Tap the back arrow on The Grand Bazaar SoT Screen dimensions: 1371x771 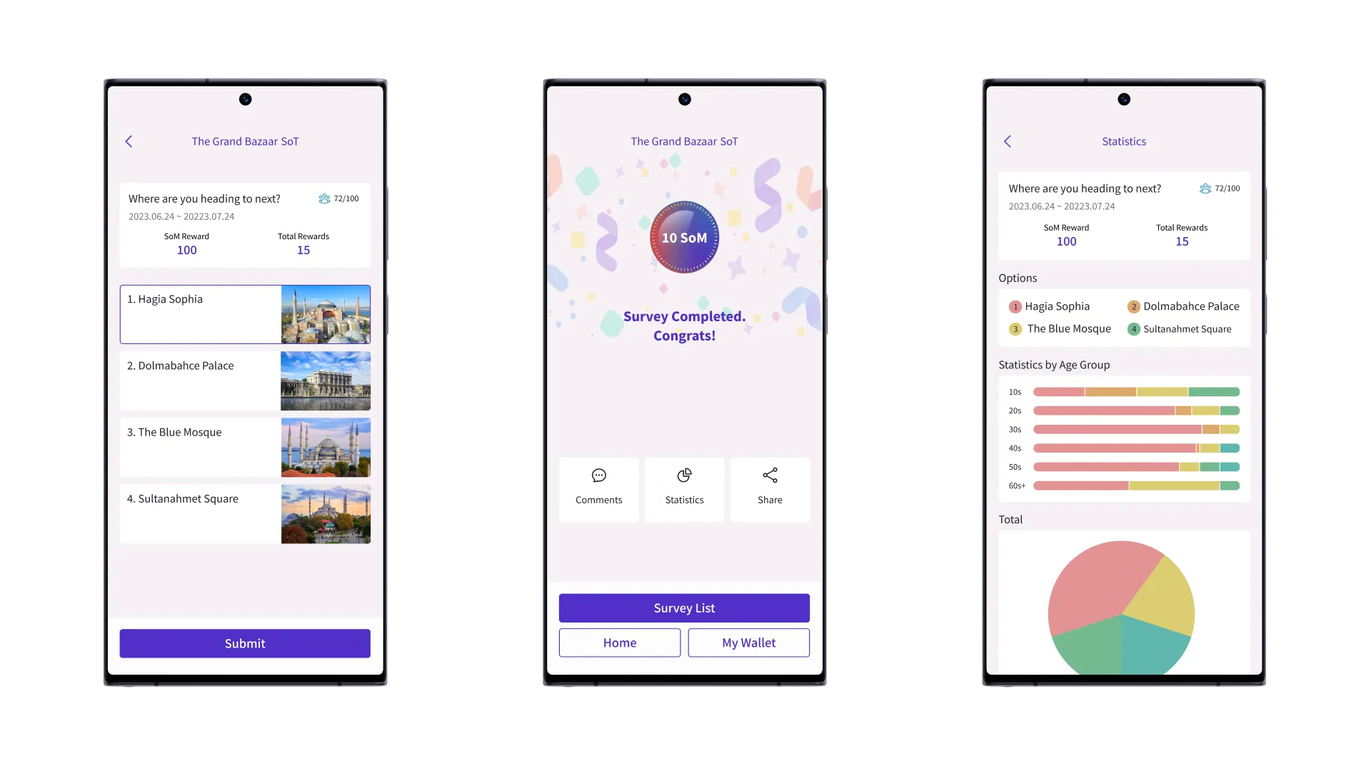(x=129, y=140)
